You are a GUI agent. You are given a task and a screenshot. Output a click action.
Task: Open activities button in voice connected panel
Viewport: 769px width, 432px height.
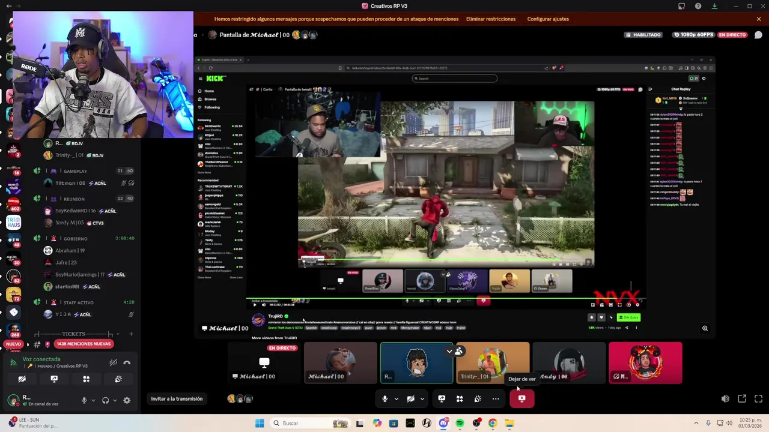coord(86,379)
